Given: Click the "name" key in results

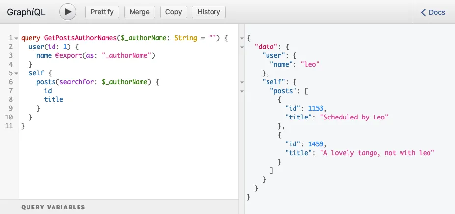Looking at the screenshot, I should click(x=281, y=64).
